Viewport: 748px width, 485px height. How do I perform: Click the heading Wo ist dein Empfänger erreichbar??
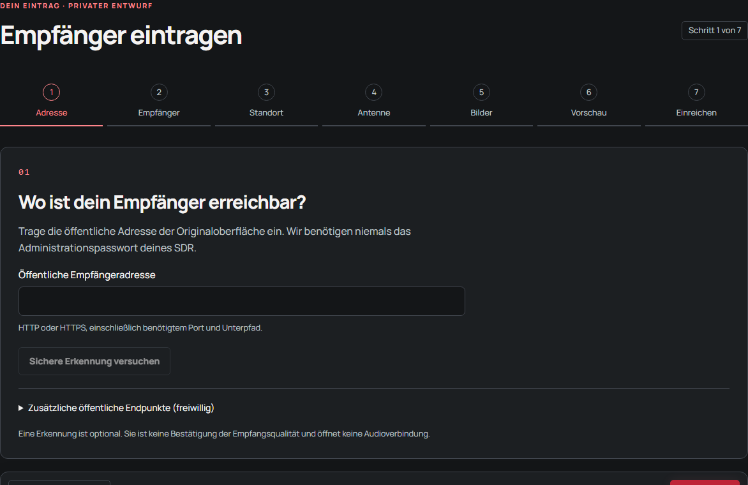pyautogui.click(x=162, y=202)
